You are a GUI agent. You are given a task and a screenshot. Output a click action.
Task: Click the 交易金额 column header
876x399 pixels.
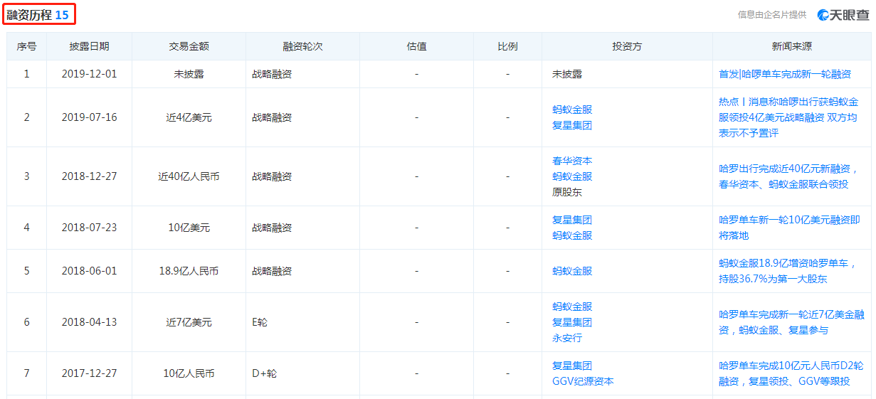pos(189,46)
